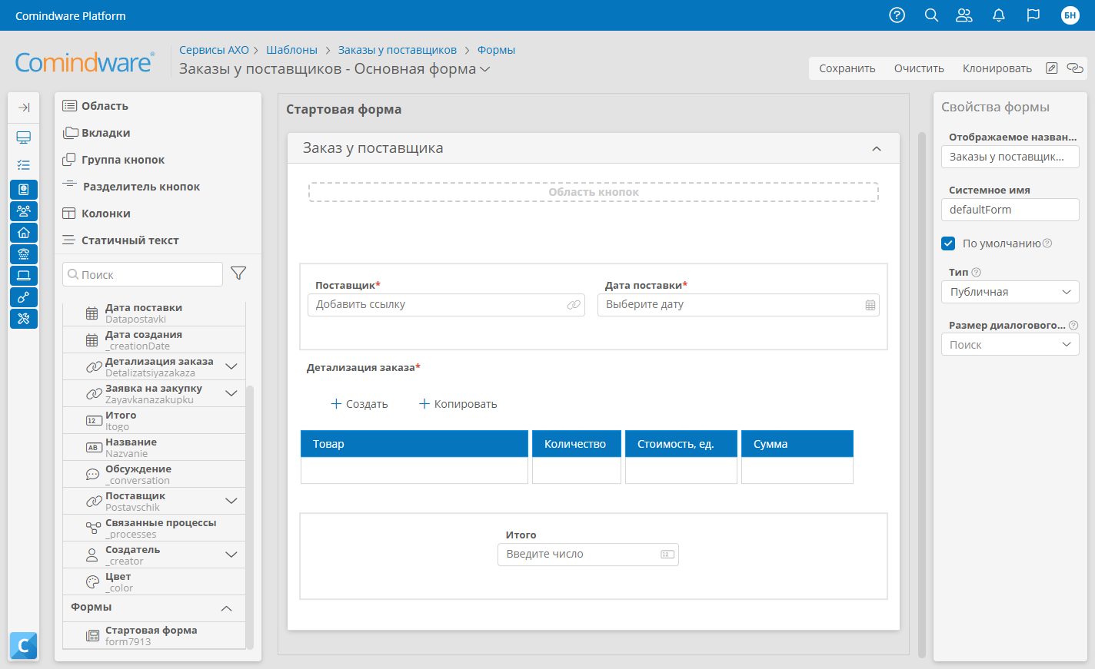
Task: Select the Область element
Action: coord(95,106)
